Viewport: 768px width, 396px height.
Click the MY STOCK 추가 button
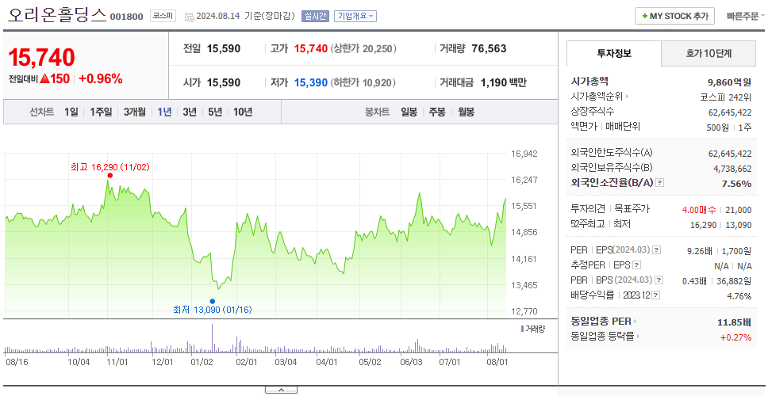675,16
